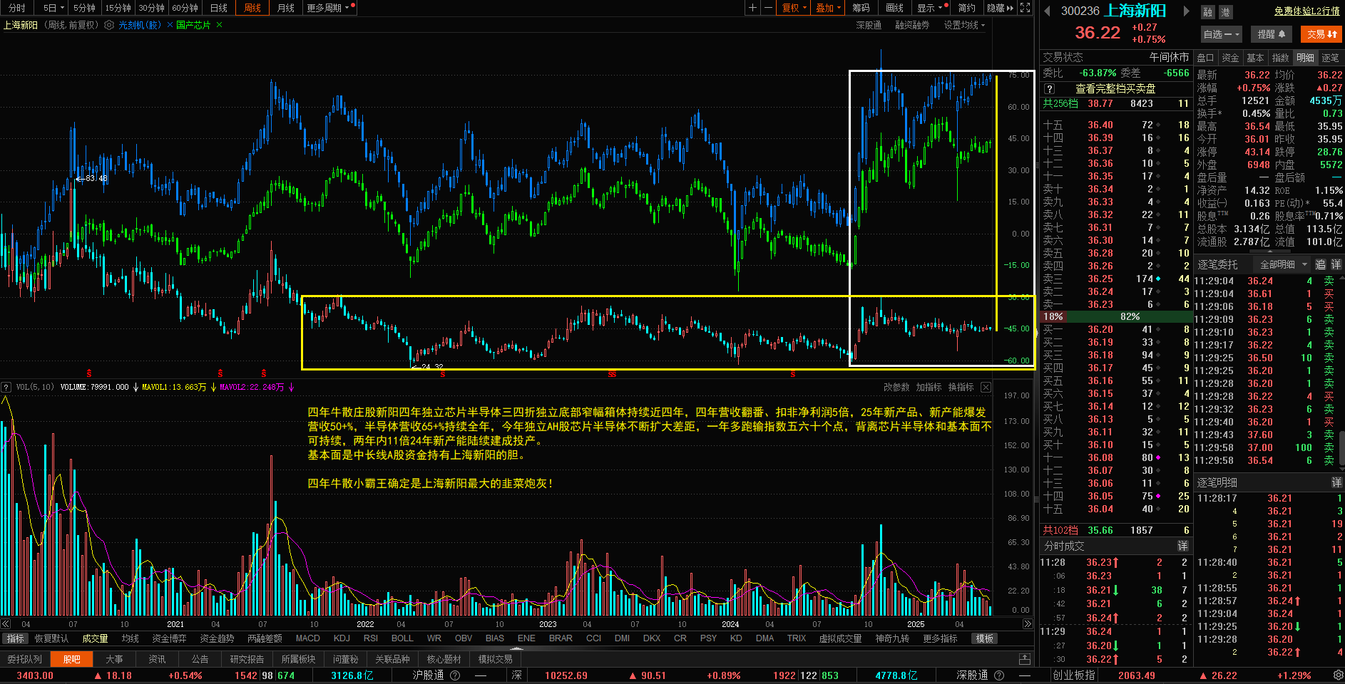The image size is (1345, 684).
Task: Click 查看完整档买卖盘 link
Action: pyautogui.click(x=1115, y=89)
